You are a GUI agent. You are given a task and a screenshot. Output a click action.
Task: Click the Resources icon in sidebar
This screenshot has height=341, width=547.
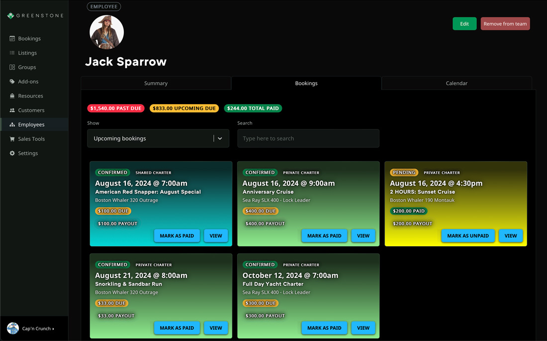12,96
